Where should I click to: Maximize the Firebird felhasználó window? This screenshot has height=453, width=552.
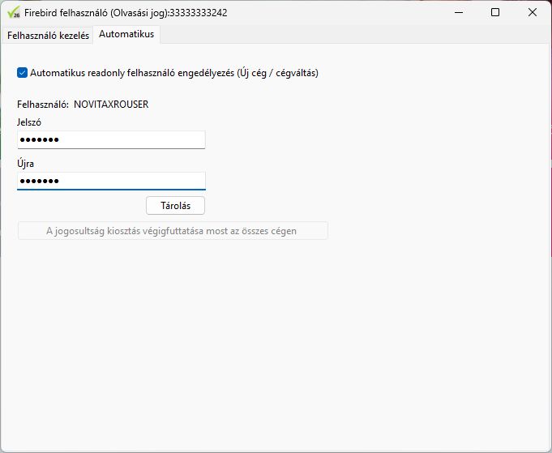[x=495, y=12]
